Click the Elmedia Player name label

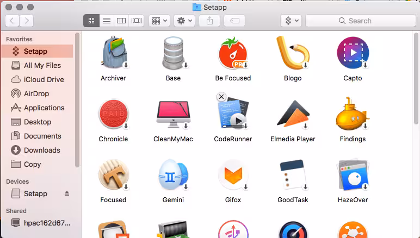(x=293, y=139)
